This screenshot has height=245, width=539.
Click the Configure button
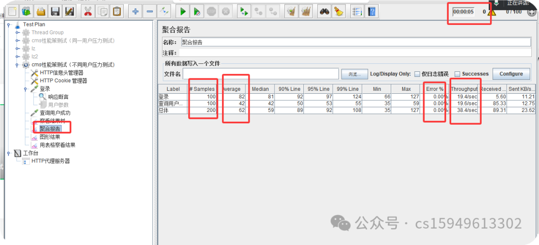point(511,74)
